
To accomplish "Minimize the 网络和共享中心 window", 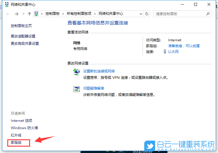I will pyautogui.click(x=182, y=4).
